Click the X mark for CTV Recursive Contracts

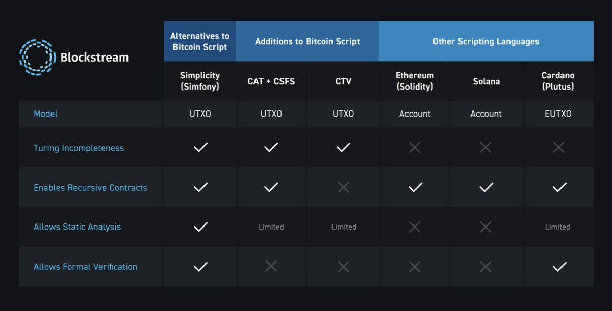(x=343, y=187)
